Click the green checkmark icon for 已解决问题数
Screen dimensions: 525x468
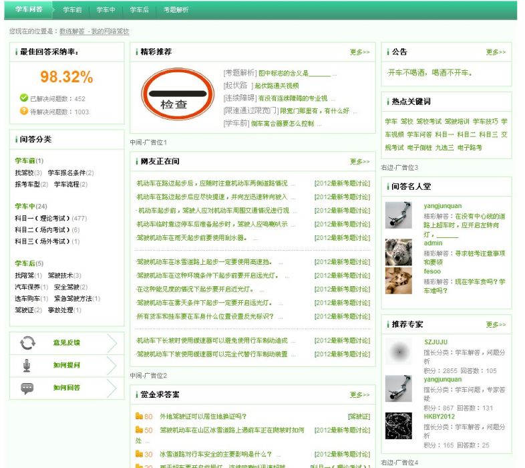(24, 98)
